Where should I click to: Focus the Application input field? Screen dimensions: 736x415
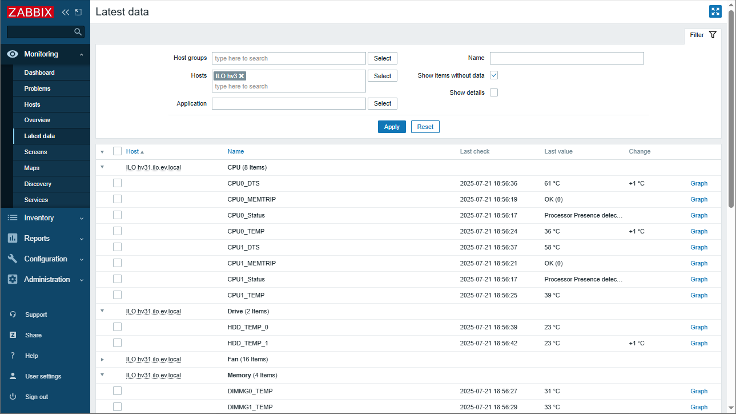coord(289,103)
